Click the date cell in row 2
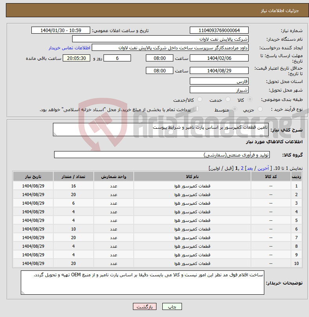 click(x=33, y=195)
